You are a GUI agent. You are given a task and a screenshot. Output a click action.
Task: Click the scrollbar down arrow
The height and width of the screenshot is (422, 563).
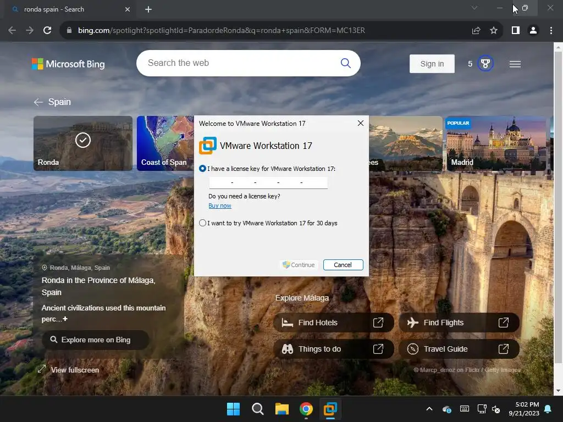click(x=558, y=391)
